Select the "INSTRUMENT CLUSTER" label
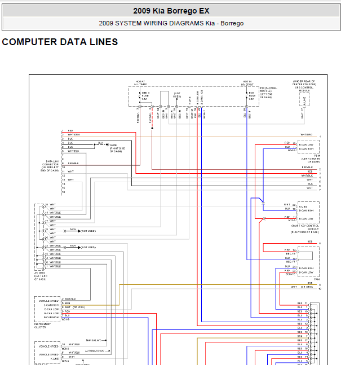 [43, 326]
